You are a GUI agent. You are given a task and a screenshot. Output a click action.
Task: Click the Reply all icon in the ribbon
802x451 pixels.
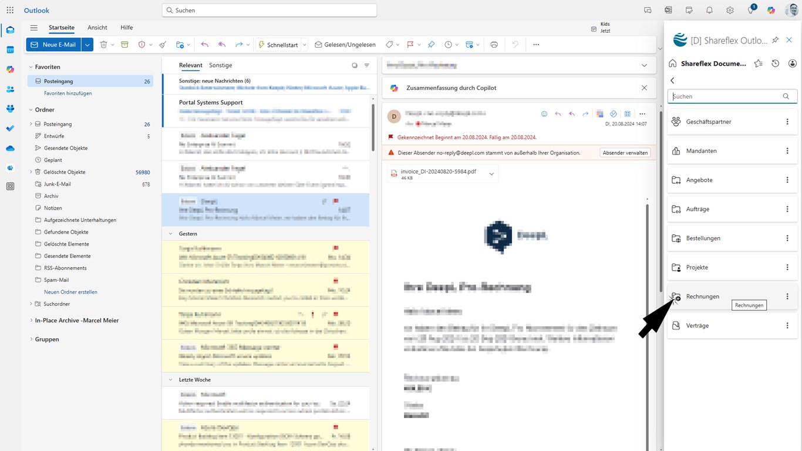tap(222, 45)
